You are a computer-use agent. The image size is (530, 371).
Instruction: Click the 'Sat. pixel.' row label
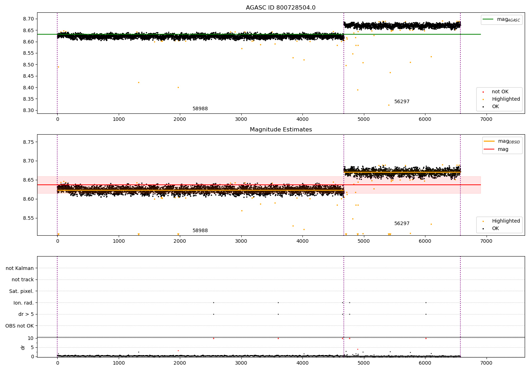(22, 291)
